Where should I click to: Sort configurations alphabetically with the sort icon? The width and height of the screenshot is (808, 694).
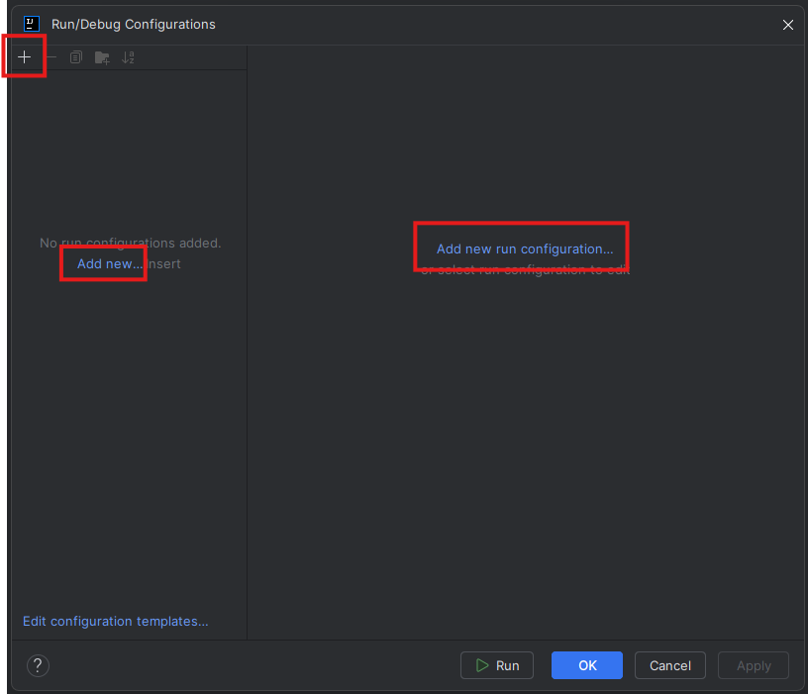(x=128, y=56)
